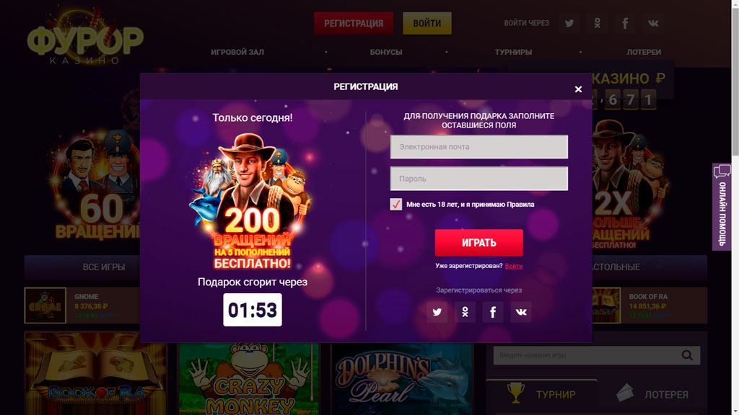Register via Odnoklassniki icon in the dialog
This screenshot has height=415, width=739.
[x=465, y=312]
